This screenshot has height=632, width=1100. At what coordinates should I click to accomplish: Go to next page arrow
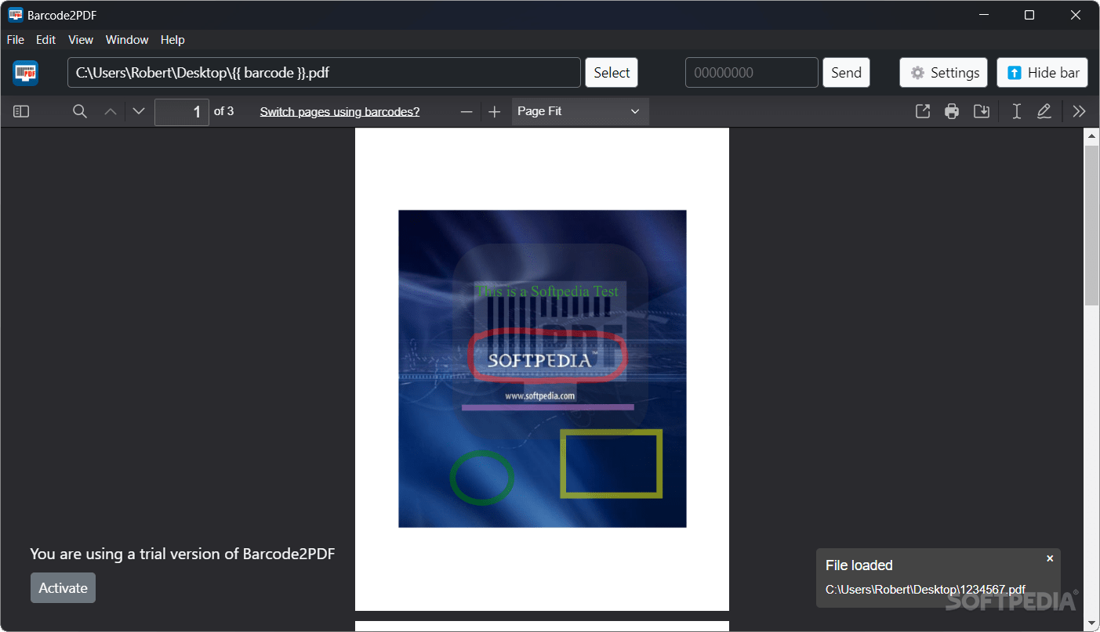[x=139, y=112]
